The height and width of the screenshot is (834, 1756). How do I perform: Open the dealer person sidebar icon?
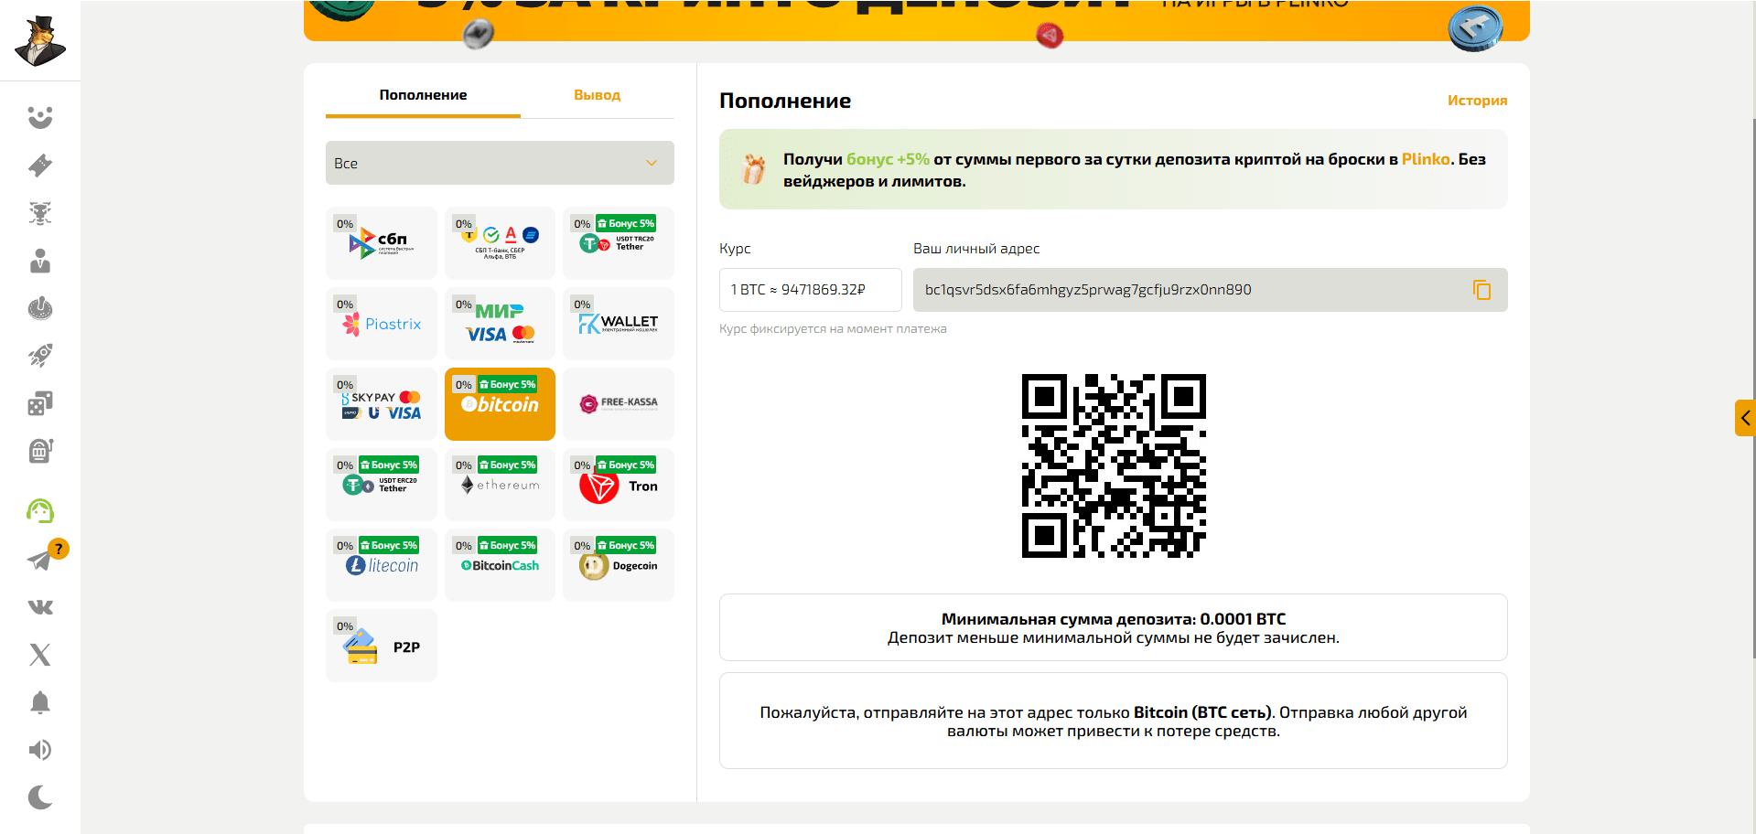tap(40, 261)
